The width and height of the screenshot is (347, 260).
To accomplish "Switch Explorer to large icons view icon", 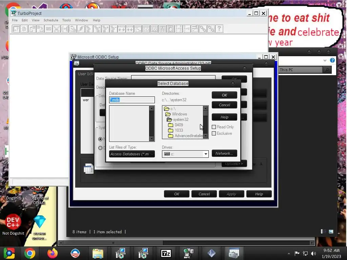I will pyautogui.click(x=331, y=232).
